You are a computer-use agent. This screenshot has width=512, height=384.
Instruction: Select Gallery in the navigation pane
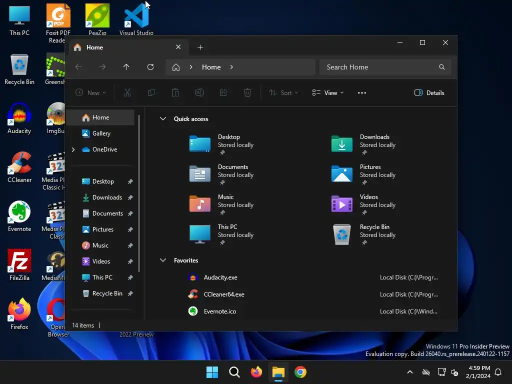click(x=102, y=133)
